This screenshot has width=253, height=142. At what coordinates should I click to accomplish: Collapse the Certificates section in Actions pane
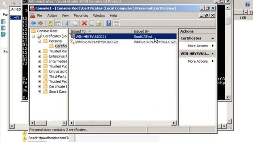click(x=213, y=38)
